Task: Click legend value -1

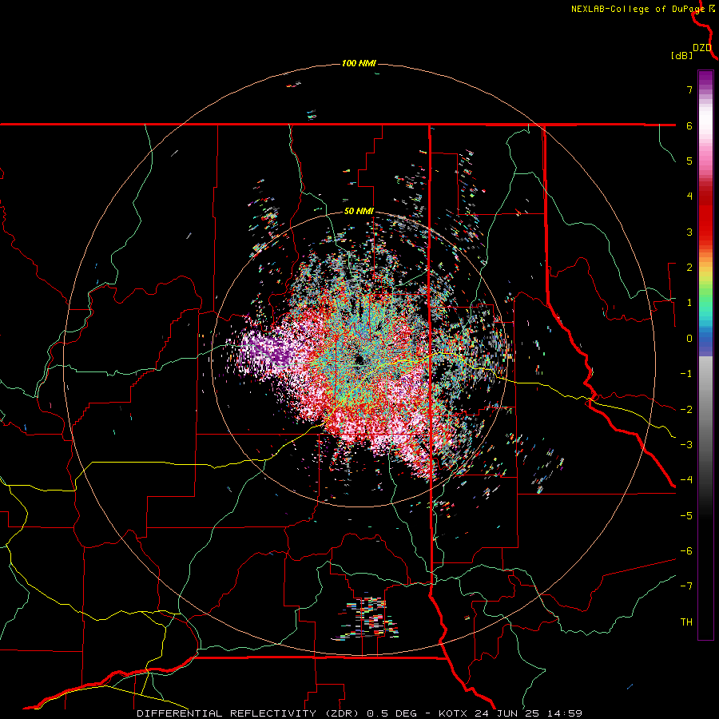Action: tap(686, 374)
